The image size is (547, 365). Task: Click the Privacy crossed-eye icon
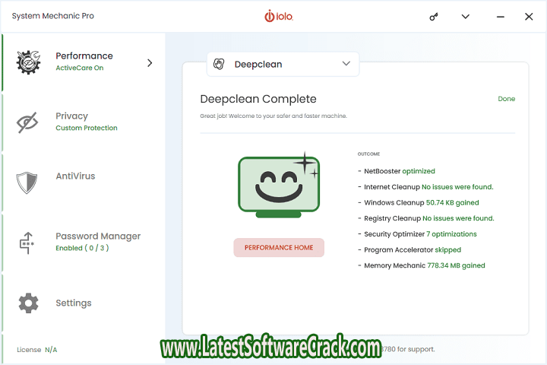[x=28, y=122]
